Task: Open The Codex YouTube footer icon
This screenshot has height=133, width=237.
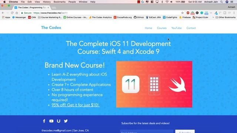Action: click(x=51, y=121)
